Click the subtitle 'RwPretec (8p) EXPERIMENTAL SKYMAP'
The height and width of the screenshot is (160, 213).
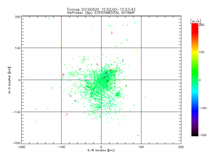coord(101,13)
